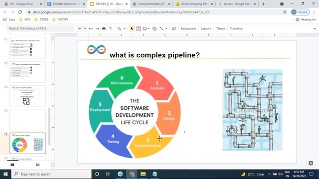Open Apps bookmarks shortcut
This screenshot has width=319, height=179.
tap(9, 19)
